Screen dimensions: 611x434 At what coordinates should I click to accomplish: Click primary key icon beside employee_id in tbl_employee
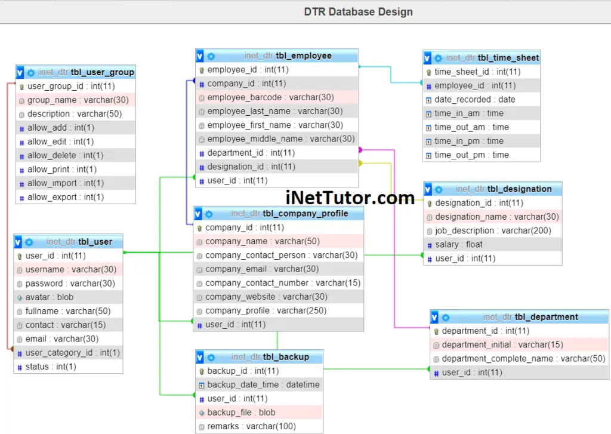202,70
